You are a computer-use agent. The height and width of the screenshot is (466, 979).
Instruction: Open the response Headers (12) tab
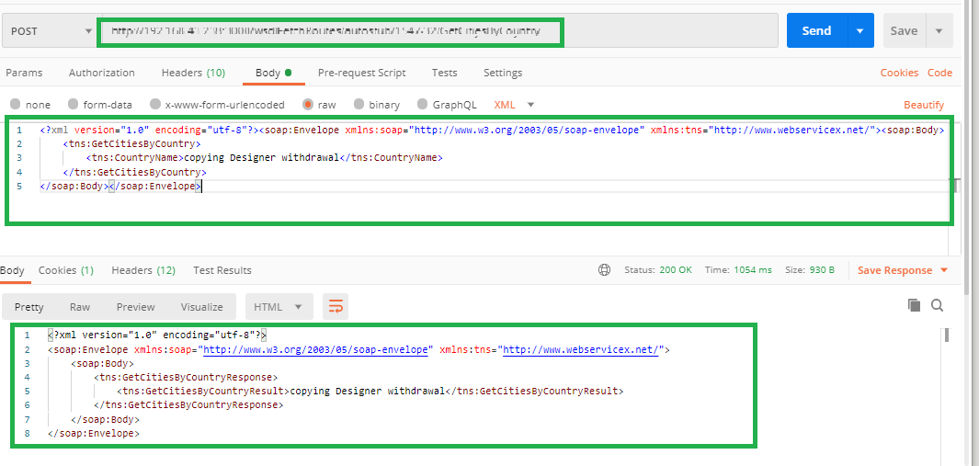pyautogui.click(x=143, y=270)
